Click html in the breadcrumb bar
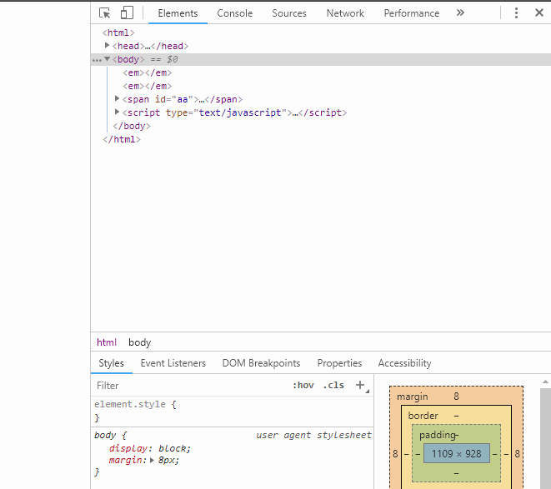The height and width of the screenshot is (489, 551). (x=107, y=342)
